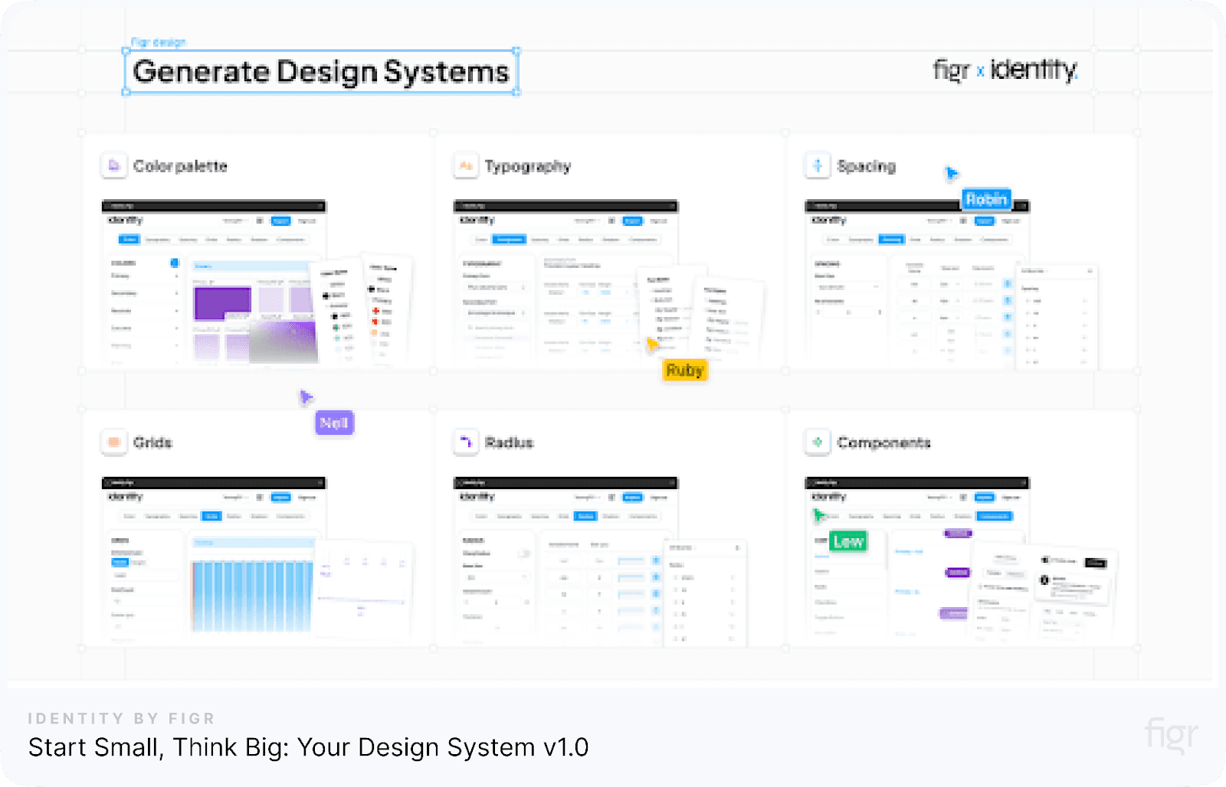The height and width of the screenshot is (787, 1226).
Task: Open the Radius plugin preview
Action: click(x=565, y=560)
